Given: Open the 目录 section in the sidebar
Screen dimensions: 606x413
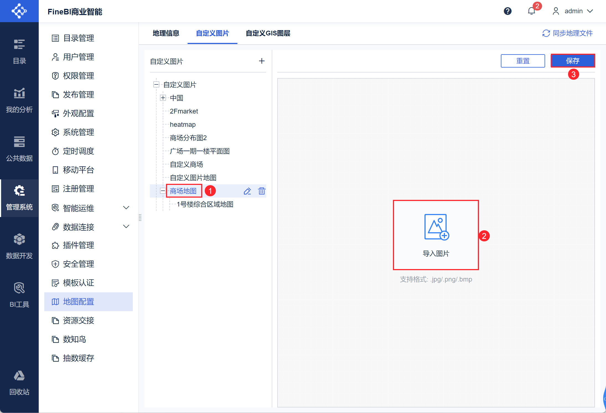Looking at the screenshot, I should (19, 51).
